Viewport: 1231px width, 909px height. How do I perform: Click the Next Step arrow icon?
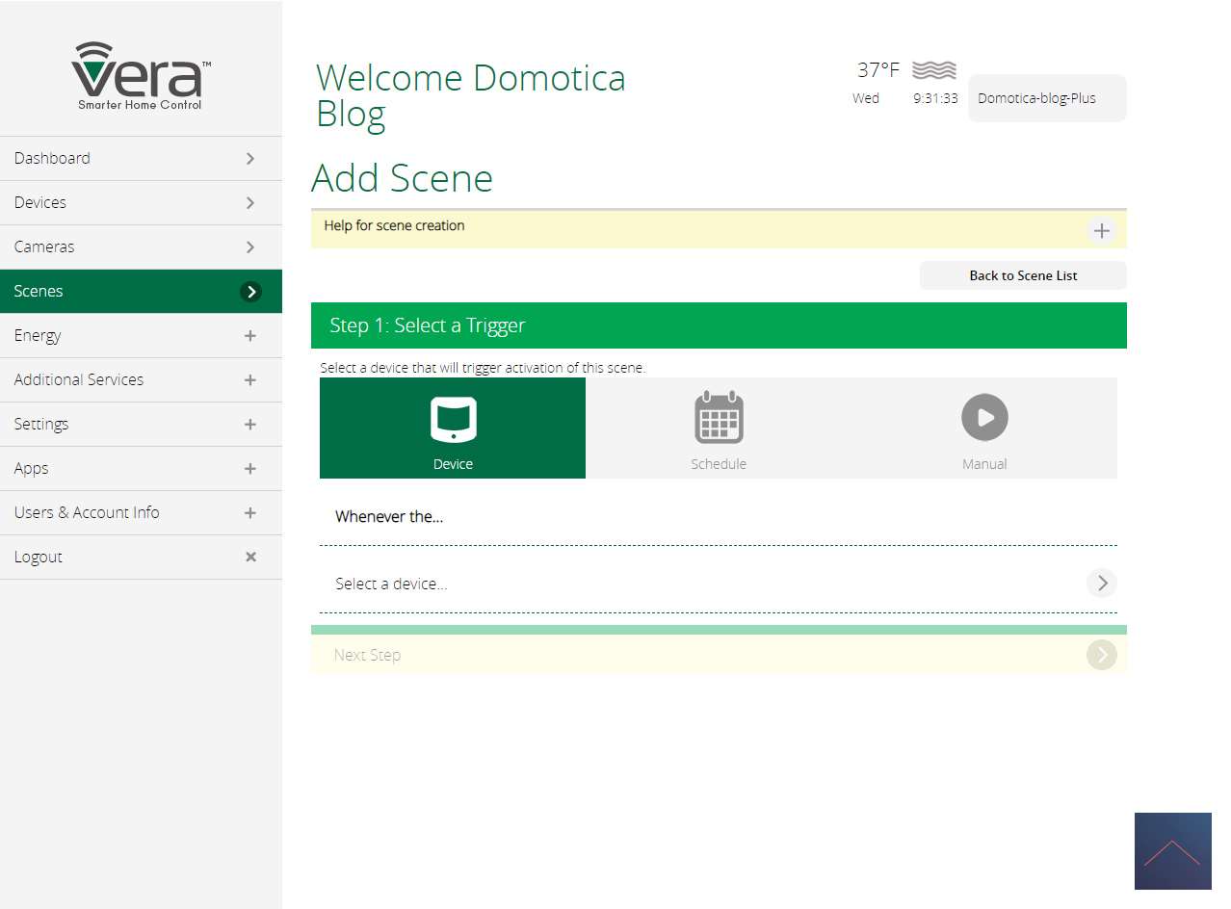click(1101, 655)
